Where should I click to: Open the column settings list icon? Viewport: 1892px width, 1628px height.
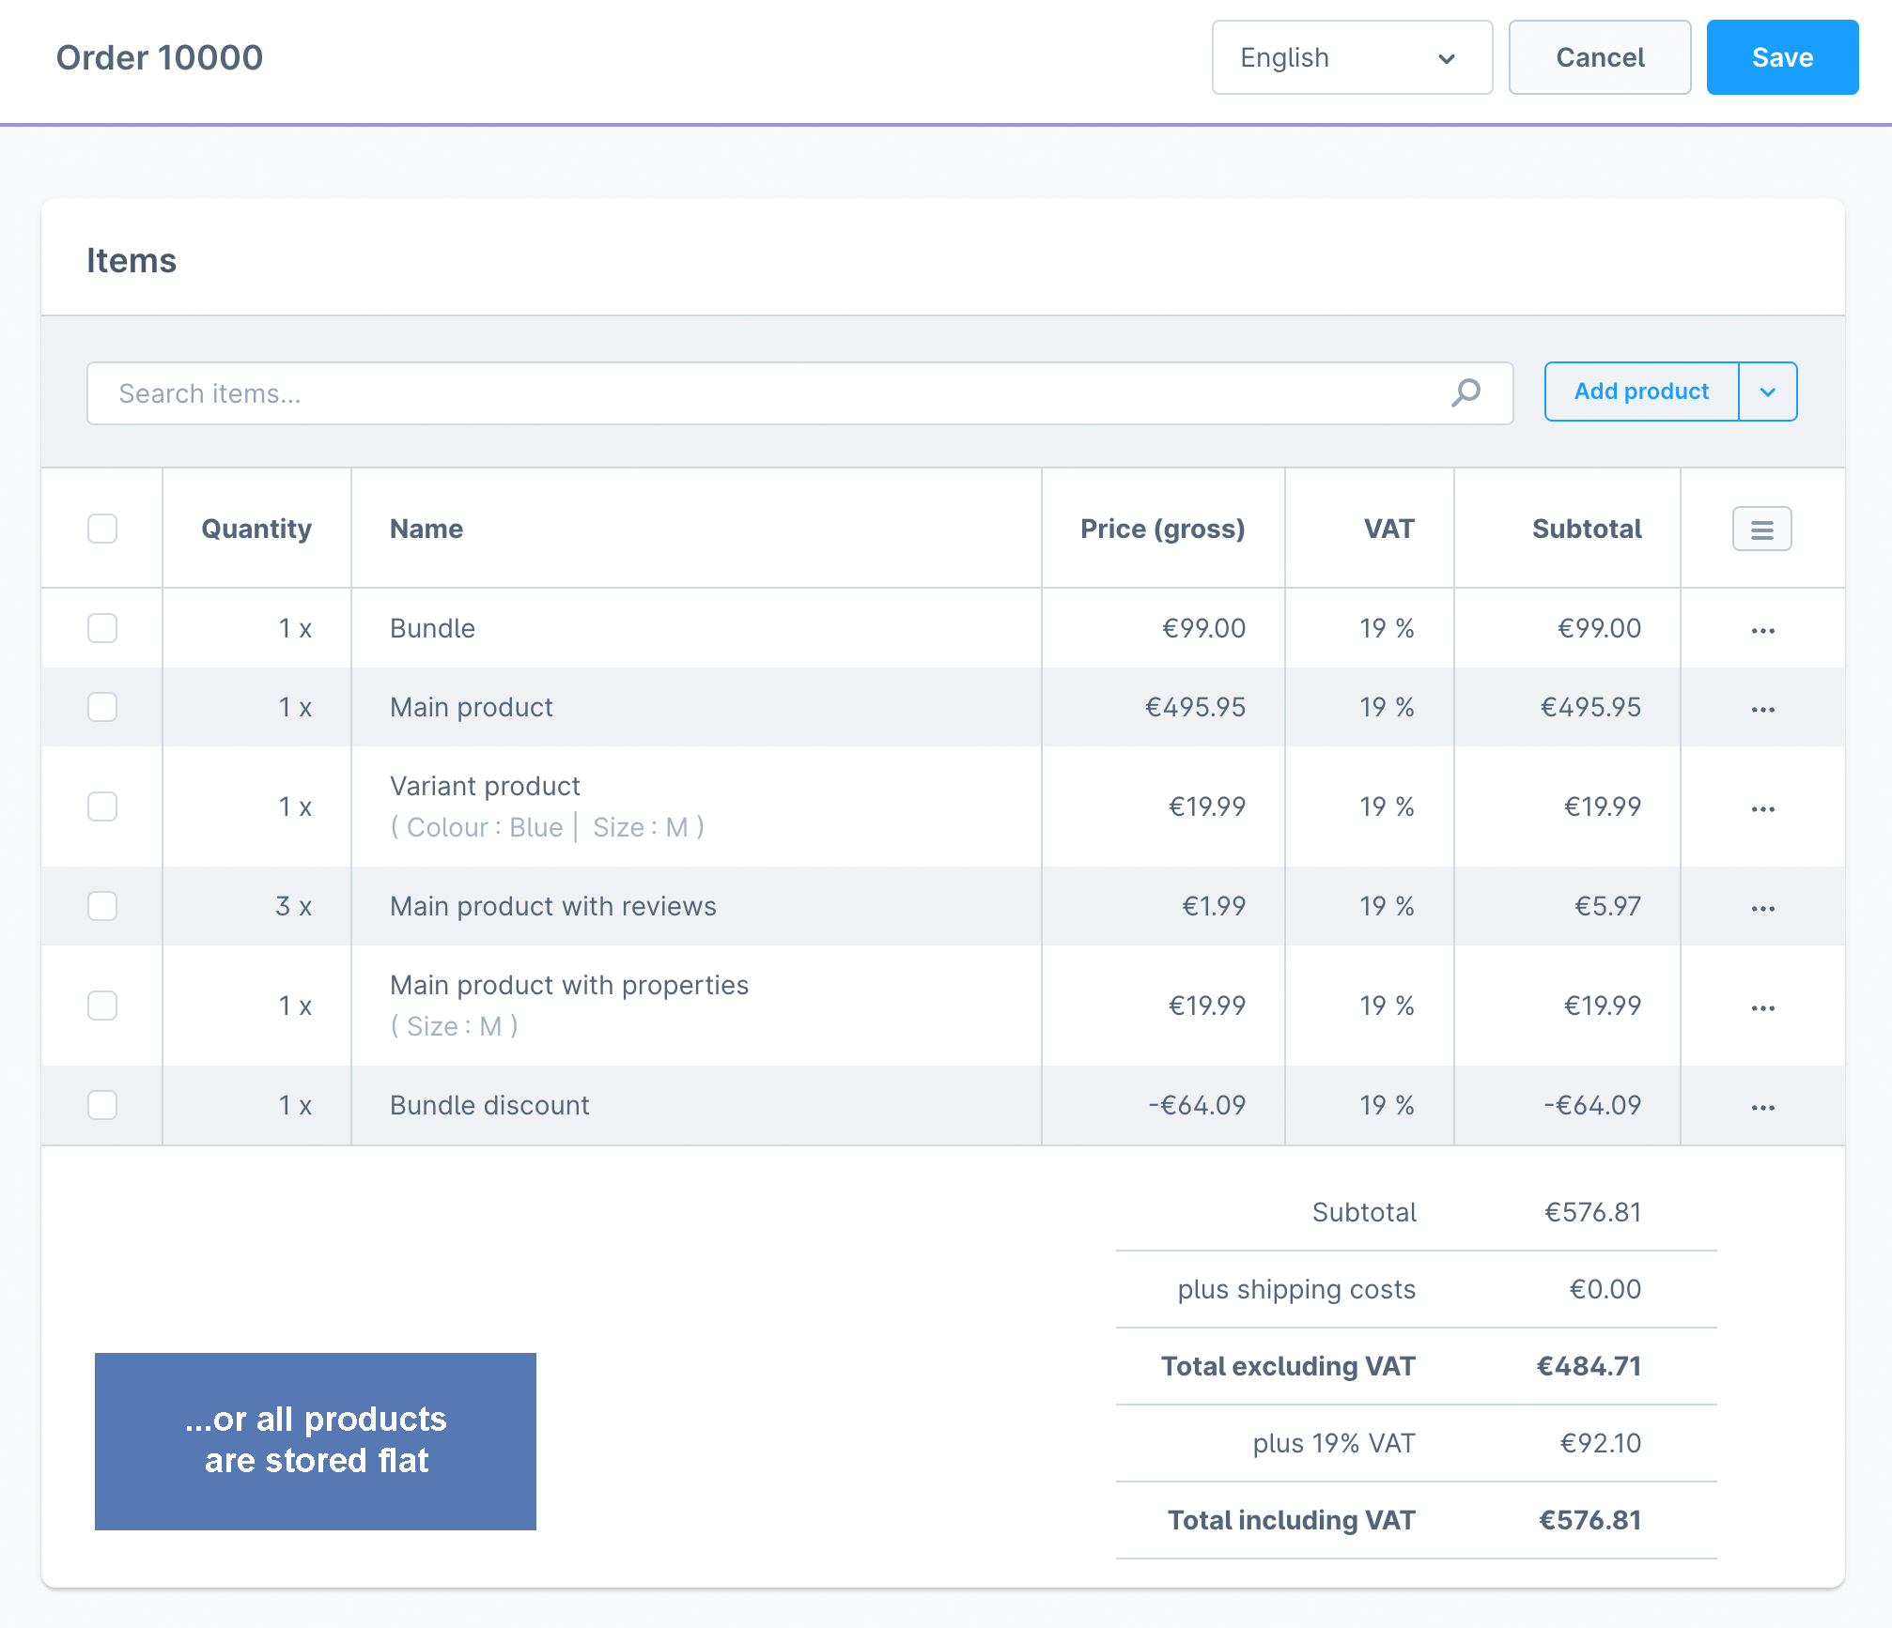point(1761,530)
